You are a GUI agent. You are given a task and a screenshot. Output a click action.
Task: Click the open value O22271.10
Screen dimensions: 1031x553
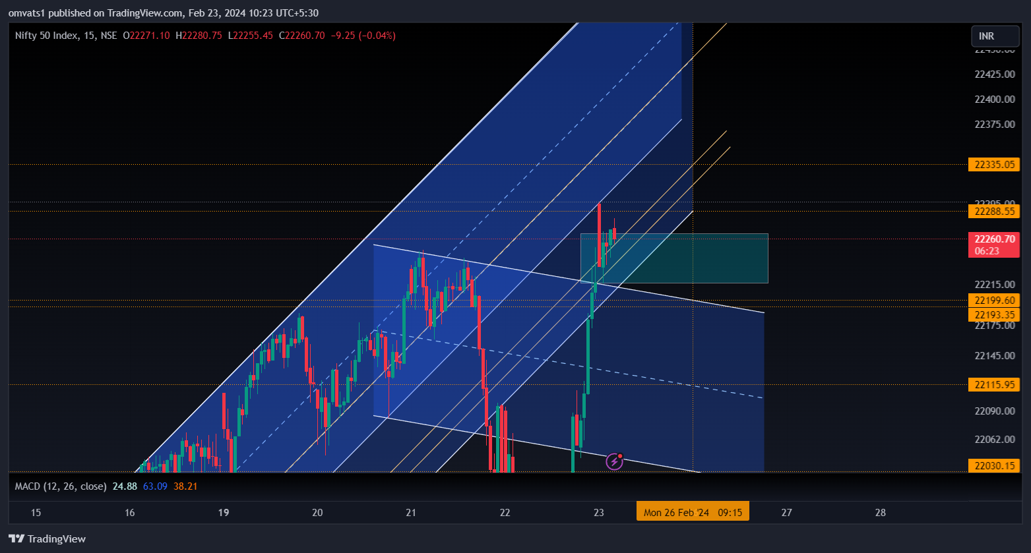[146, 36]
